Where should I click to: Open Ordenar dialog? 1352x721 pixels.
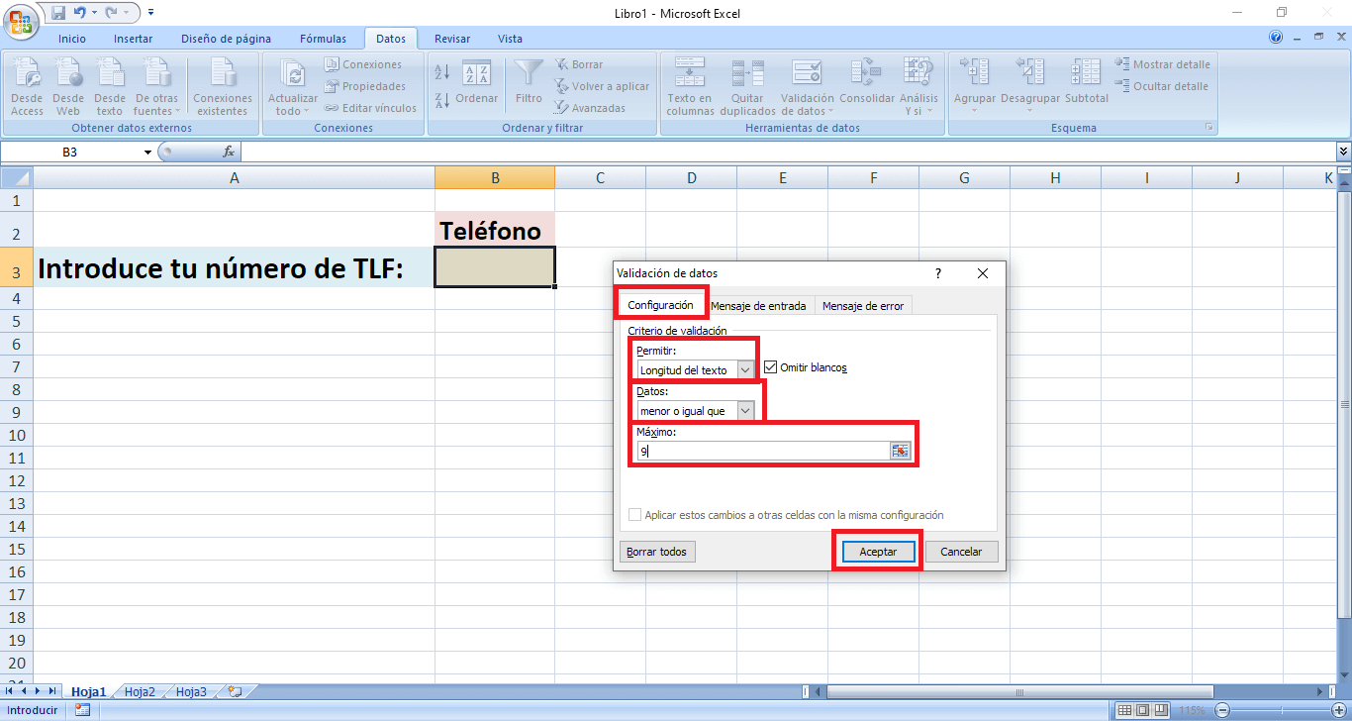tap(477, 82)
